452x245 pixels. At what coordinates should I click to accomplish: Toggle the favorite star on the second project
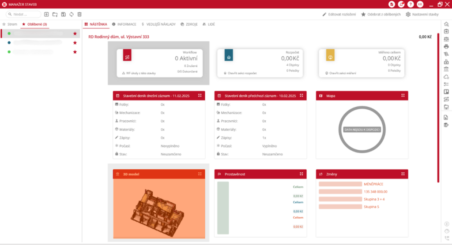pos(75,43)
